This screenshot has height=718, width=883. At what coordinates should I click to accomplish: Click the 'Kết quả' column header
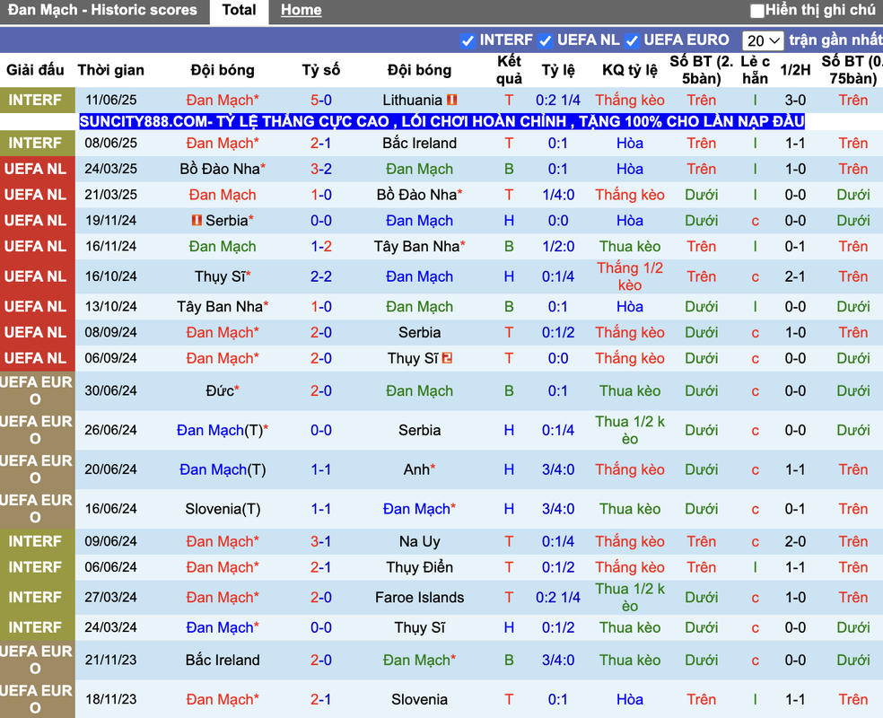509,70
